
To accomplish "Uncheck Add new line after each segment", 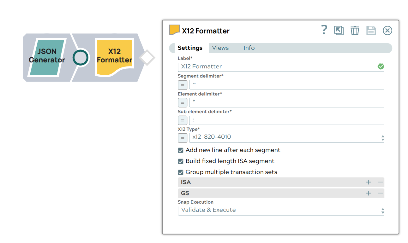I will [x=181, y=150].
